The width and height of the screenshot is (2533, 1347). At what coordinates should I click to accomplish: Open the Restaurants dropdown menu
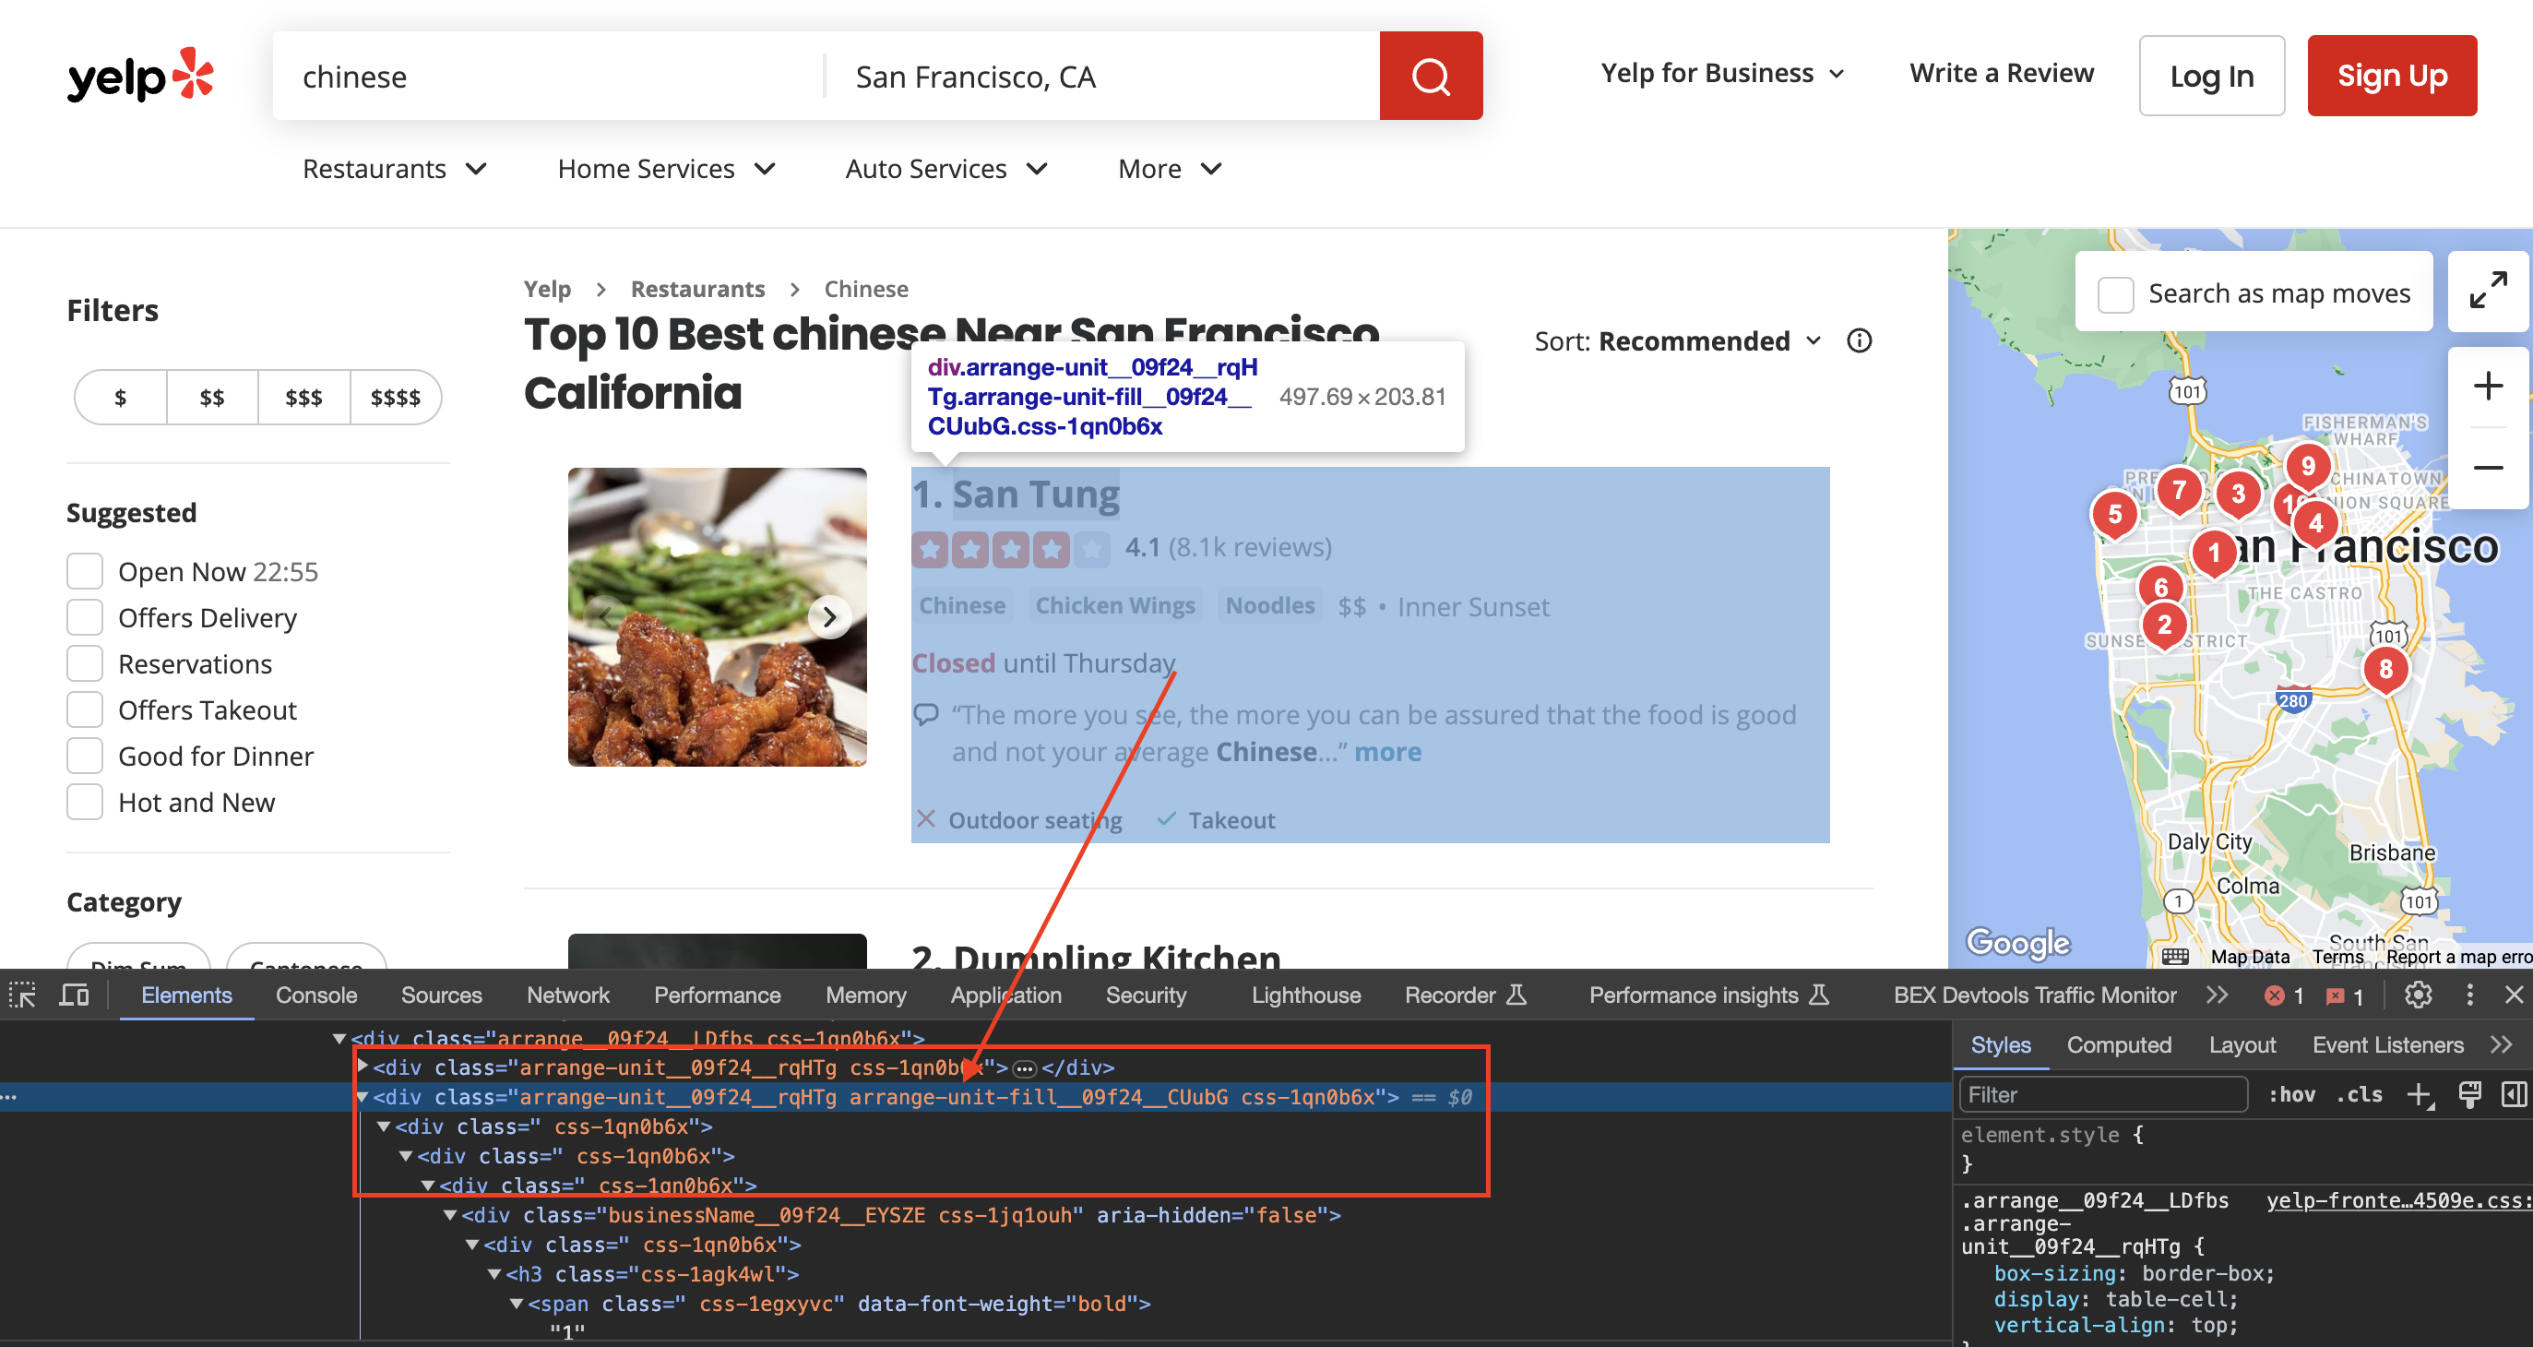(x=396, y=169)
